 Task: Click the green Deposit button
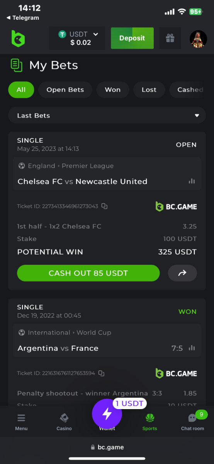coord(132,38)
